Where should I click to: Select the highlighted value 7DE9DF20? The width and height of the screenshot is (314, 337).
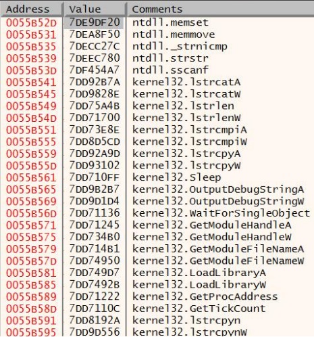(94, 22)
